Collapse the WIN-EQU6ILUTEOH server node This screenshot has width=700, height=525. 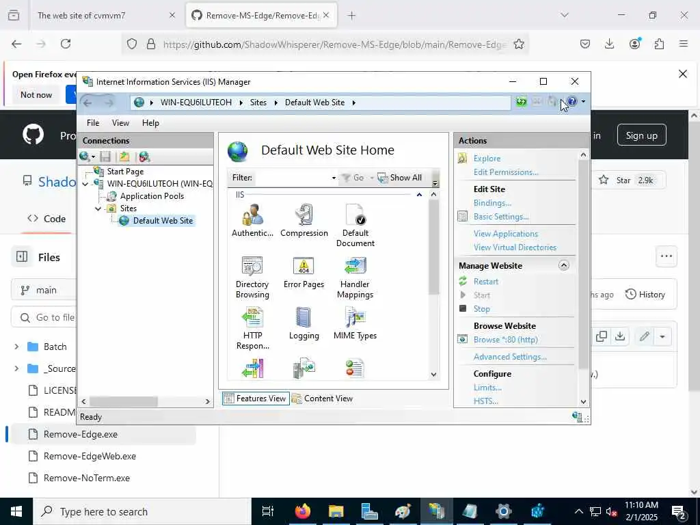pyautogui.click(x=85, y=184)
